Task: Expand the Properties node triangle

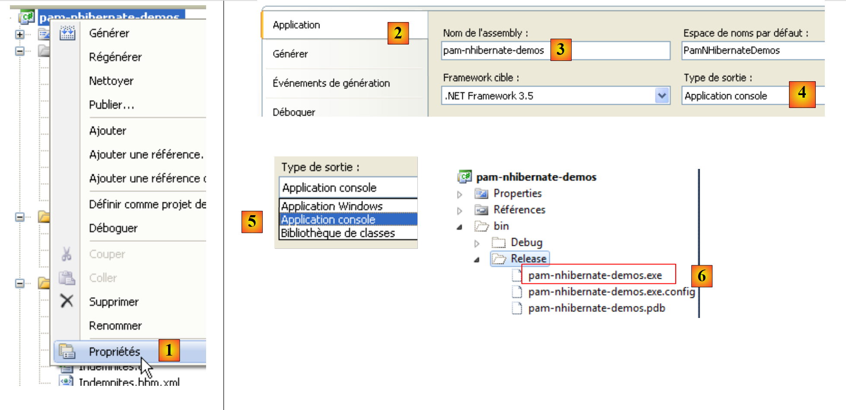Action: 460,194
